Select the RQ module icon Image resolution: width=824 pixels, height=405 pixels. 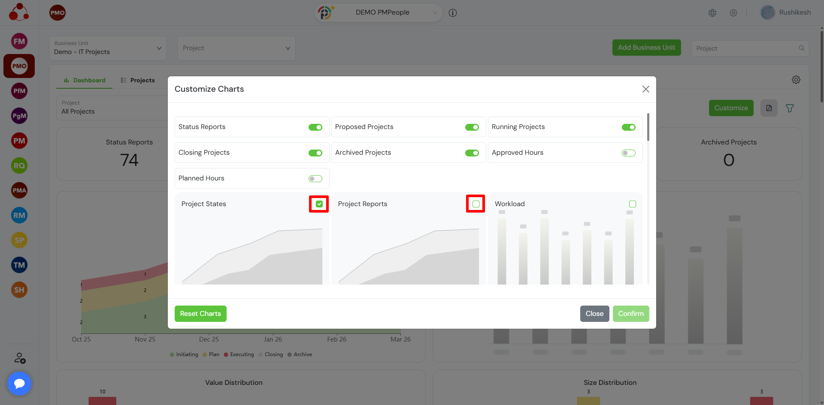point(19,165)
